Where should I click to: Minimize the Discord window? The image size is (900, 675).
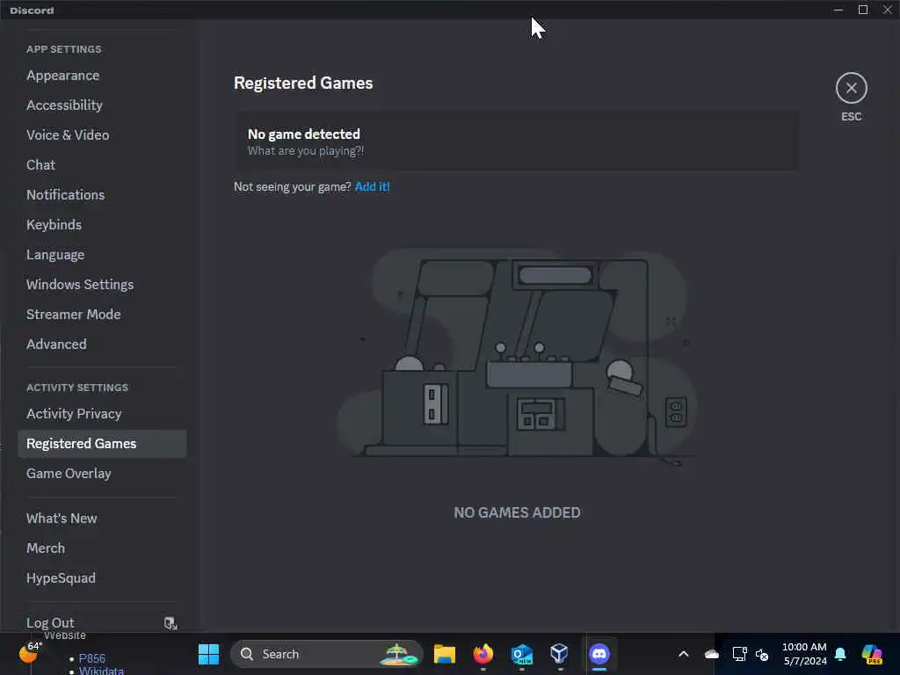(x=838, y=10)
